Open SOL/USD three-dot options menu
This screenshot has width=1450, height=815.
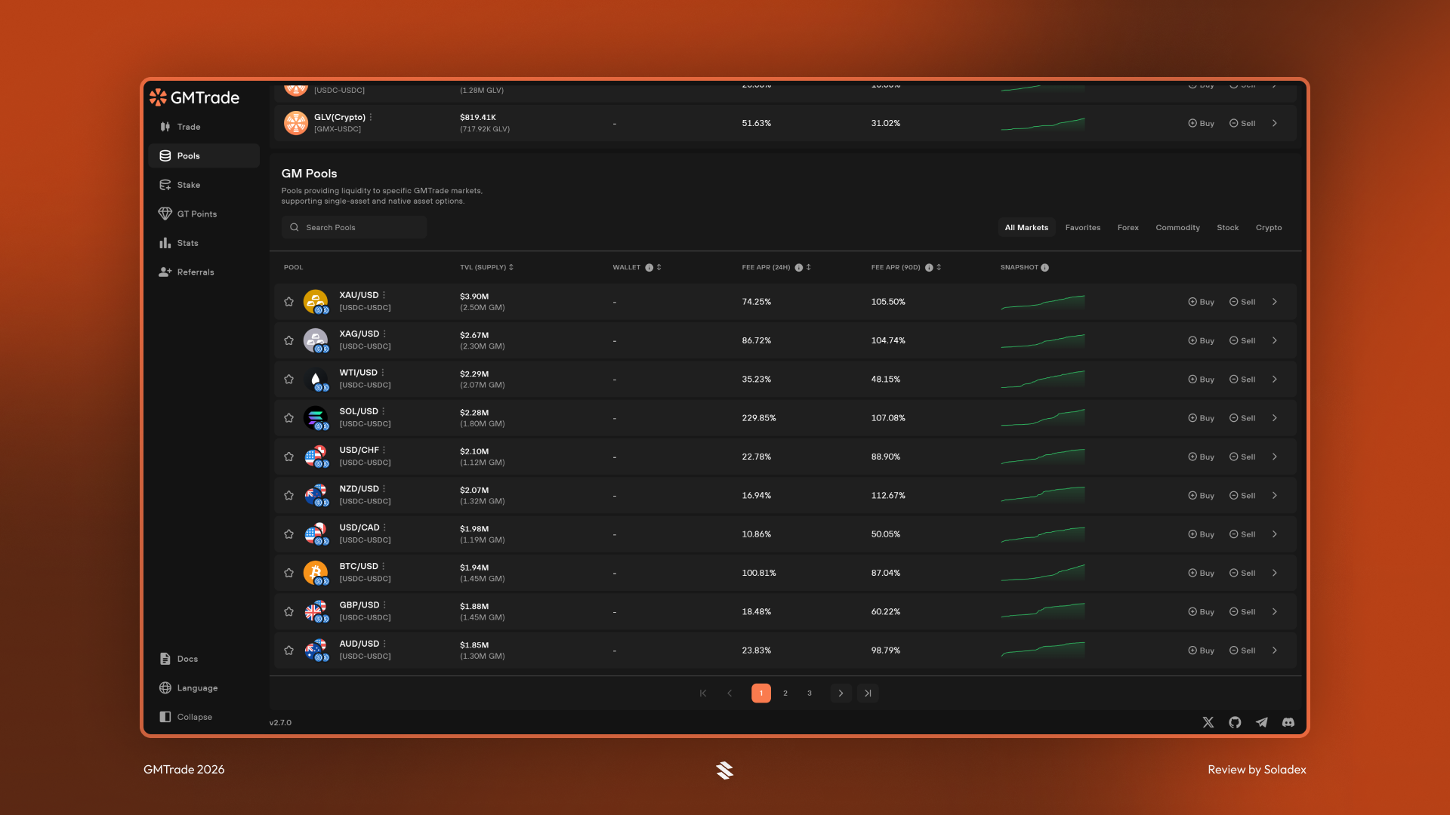[384, 411]
